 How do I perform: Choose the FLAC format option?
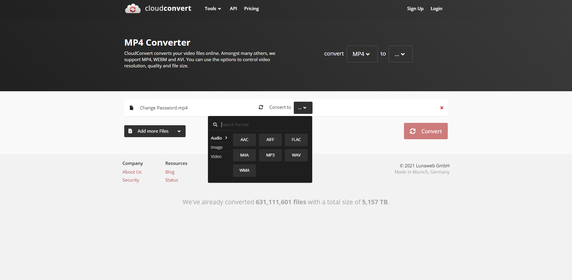[x=296, y=140]
